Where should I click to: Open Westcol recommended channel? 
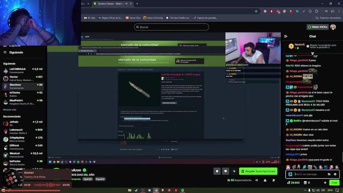(x=23, y=155)
